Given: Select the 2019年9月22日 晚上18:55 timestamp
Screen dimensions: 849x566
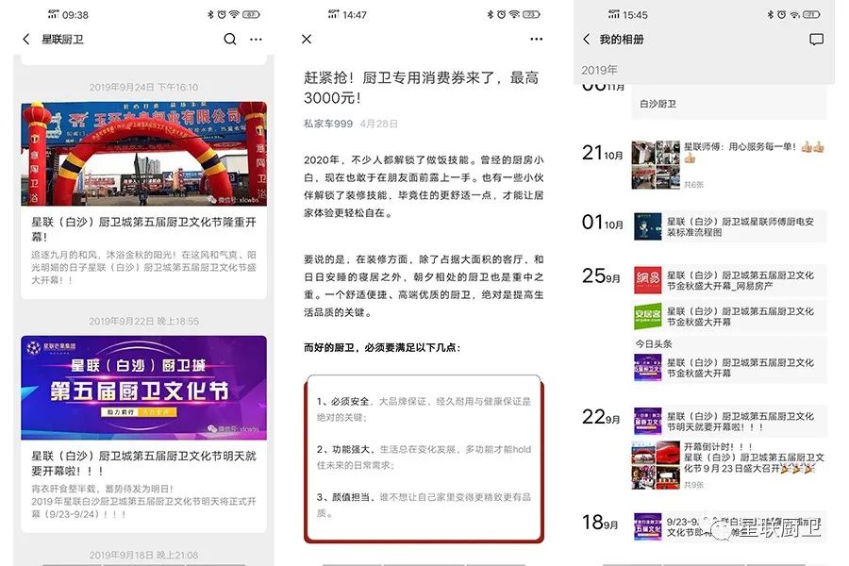Looking at the screenshot, I should pyautogui.click(x=144, y=321).
